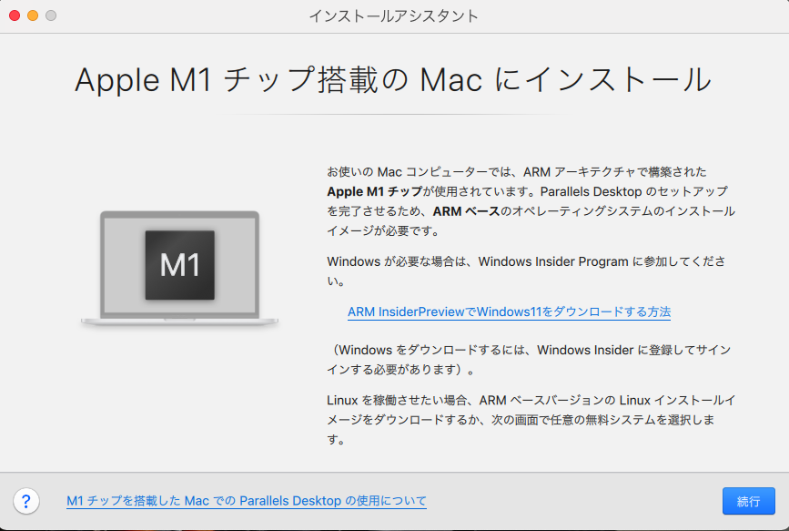Click the bold text Apple M1 チップ
This screenshot has width=789, height=531.
(374, 191)
